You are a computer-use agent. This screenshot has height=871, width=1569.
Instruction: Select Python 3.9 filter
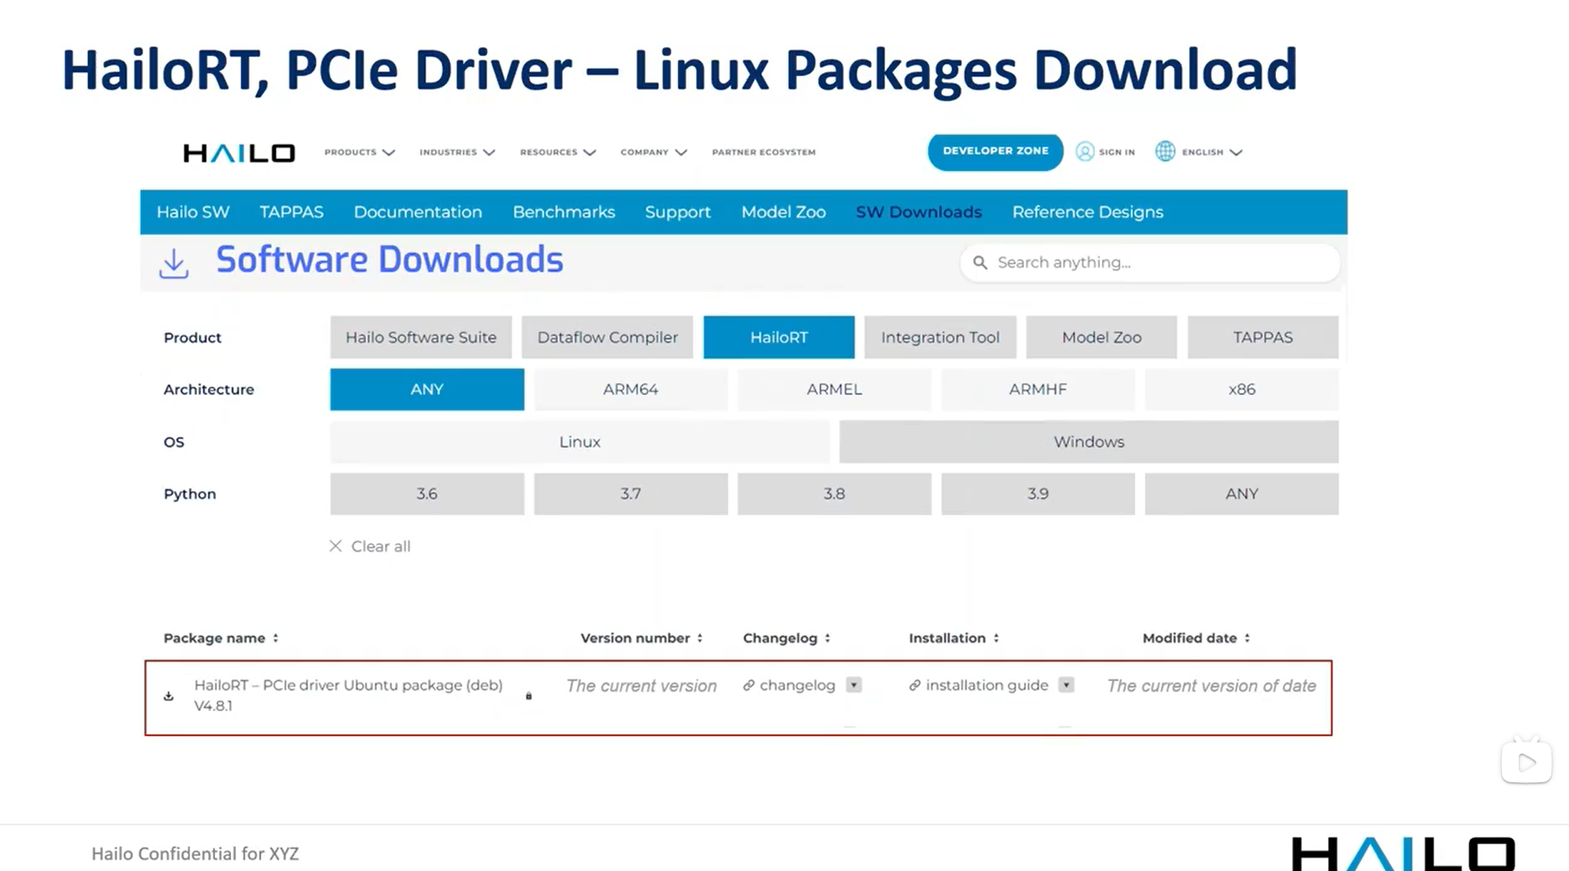(x=1037, y=494)
